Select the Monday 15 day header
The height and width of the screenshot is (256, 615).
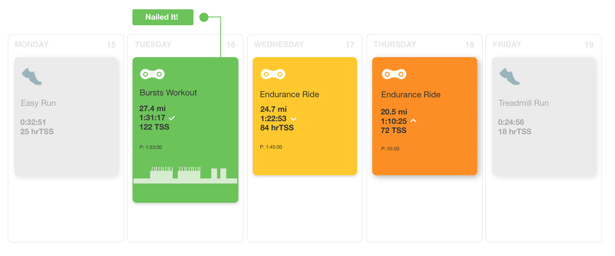65,45
